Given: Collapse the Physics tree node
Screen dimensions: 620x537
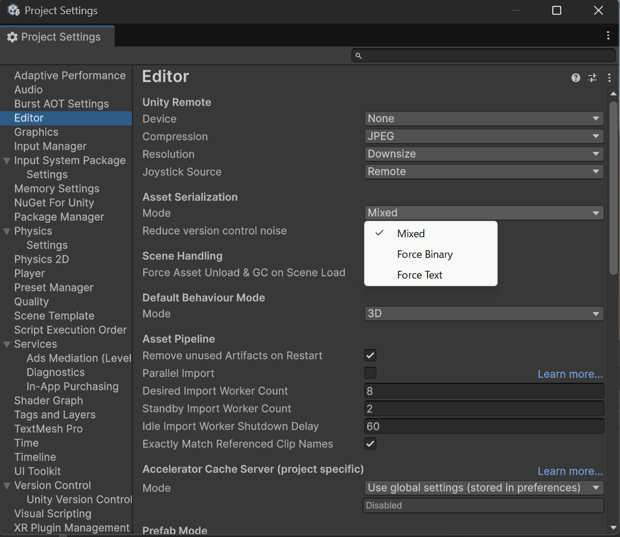Looking at the screenshot, I should click(x=6, y=231).
